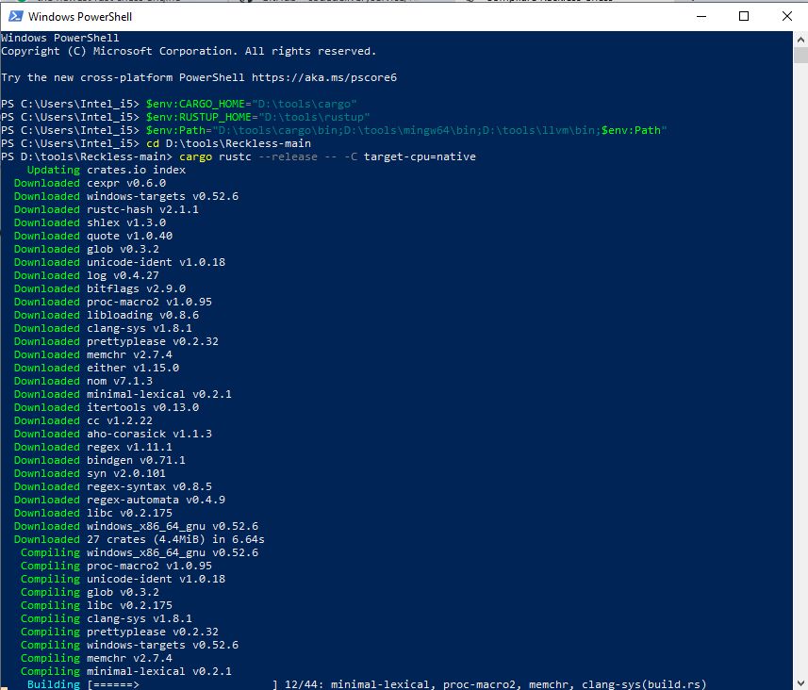Click the '12/44' build progress count
The image size is (808, 690).
[301, 684]
